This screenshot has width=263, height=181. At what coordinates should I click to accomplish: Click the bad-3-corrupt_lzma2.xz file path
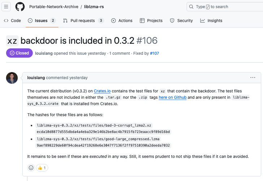click(x=94, y=125)
